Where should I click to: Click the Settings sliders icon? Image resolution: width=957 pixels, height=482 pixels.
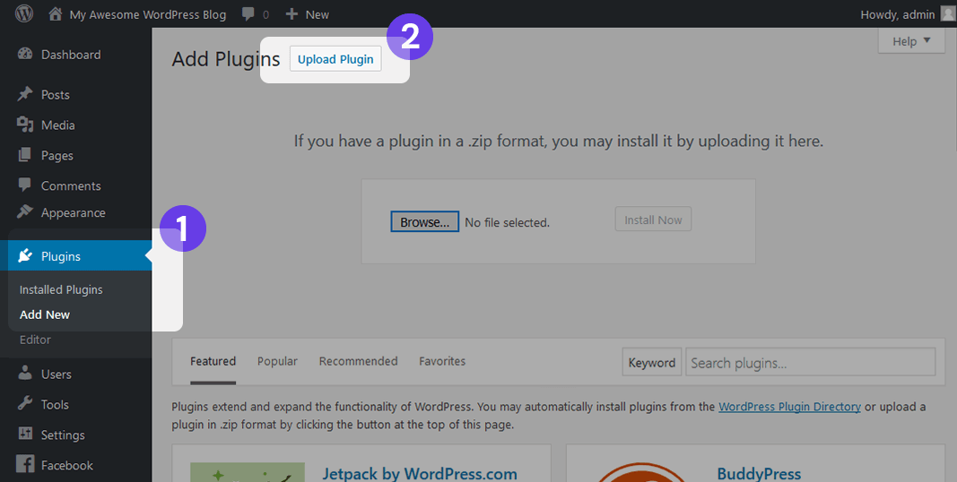point(25,434)
